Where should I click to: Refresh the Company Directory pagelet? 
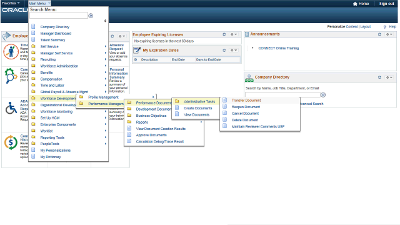[x=379, y=77]
